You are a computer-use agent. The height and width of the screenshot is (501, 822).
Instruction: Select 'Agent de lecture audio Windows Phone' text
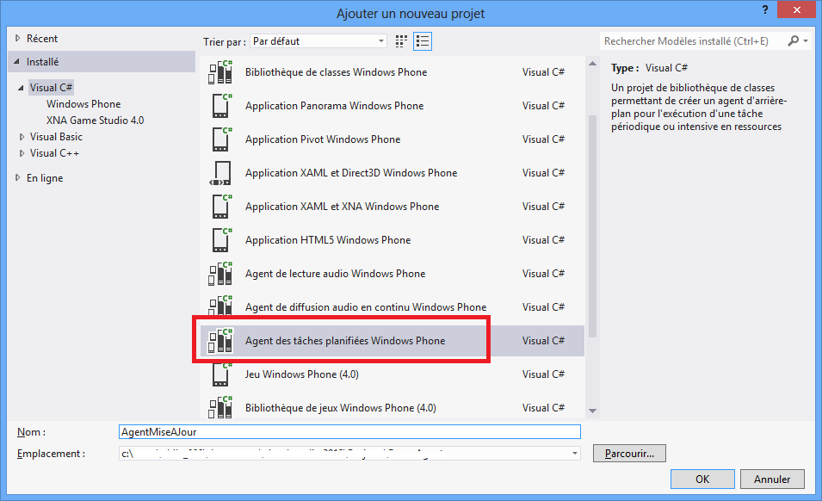(336, 274)
